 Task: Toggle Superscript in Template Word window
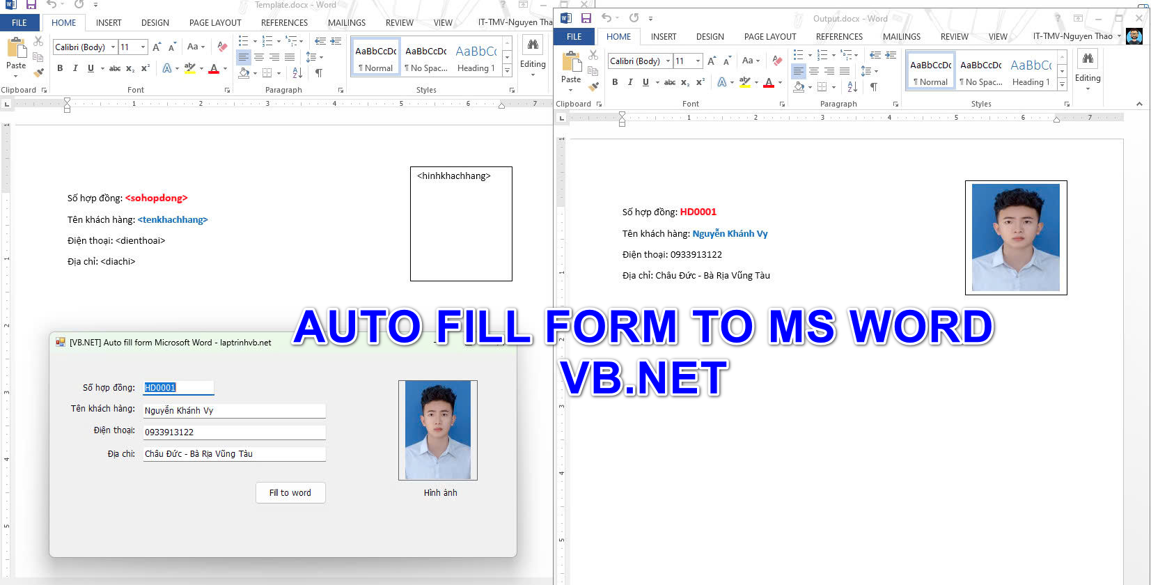(x=146, y=68)
